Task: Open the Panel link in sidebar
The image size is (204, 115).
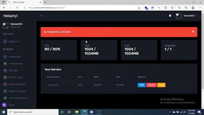Action: pos(11,105)
